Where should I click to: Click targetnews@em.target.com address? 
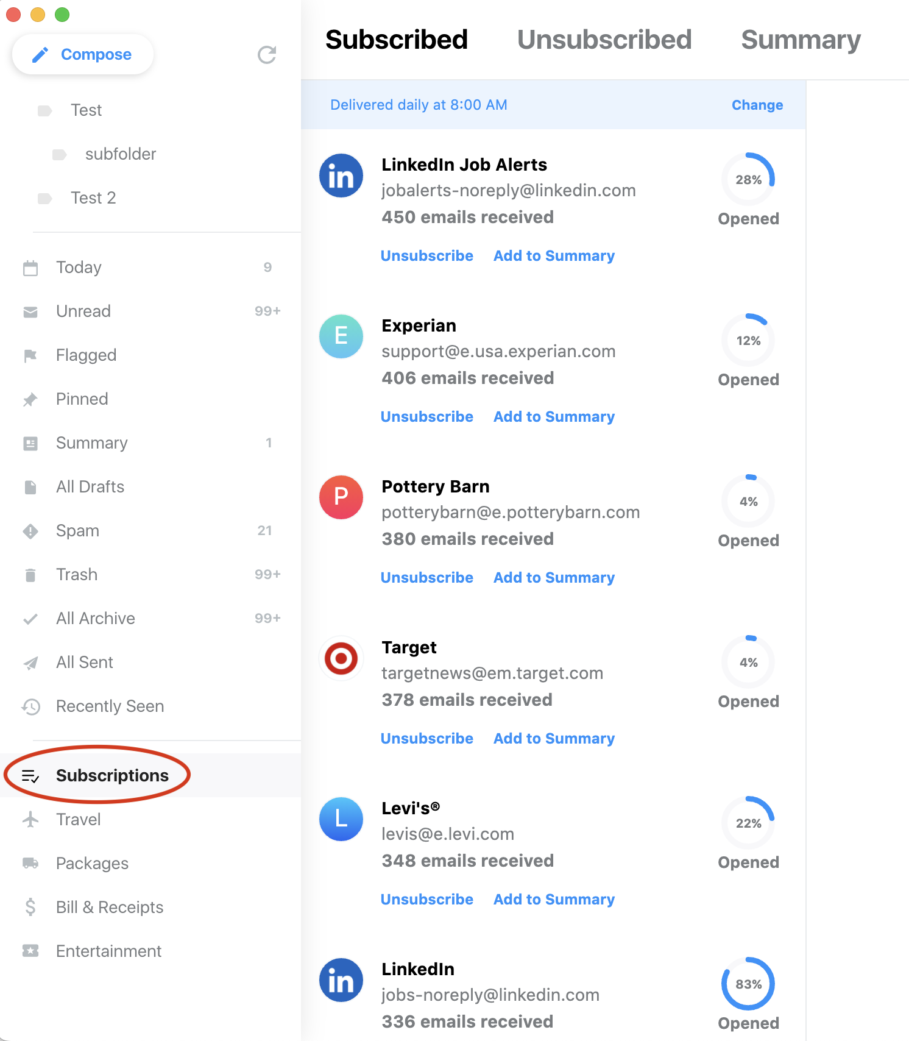coord(492,673)
